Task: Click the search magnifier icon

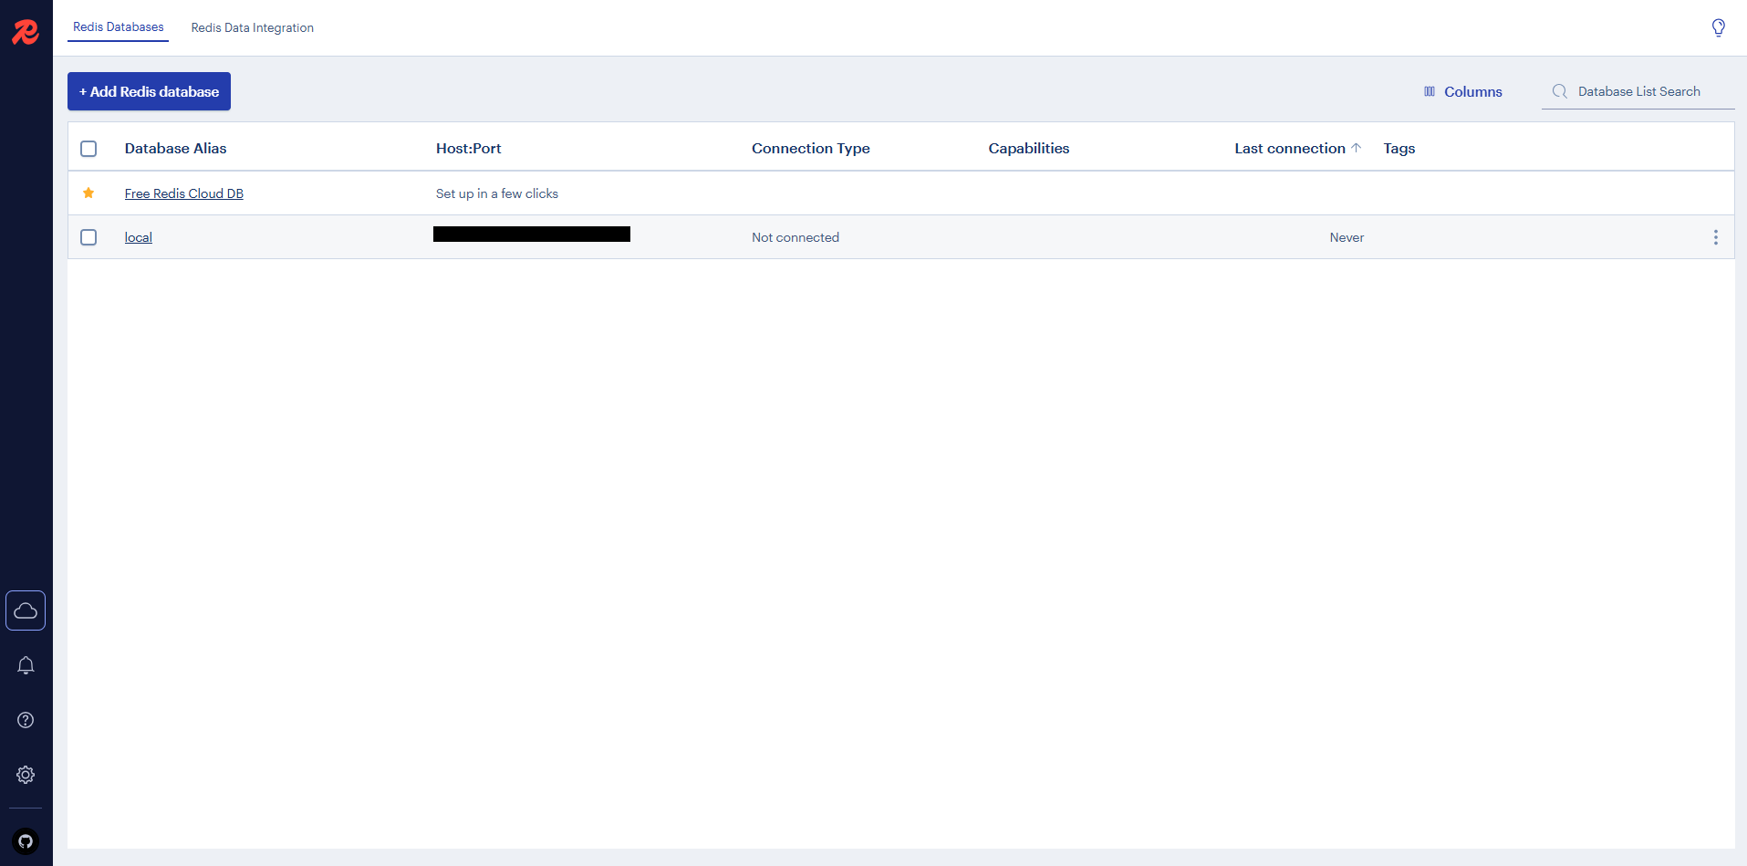Action: [1560, 91]
